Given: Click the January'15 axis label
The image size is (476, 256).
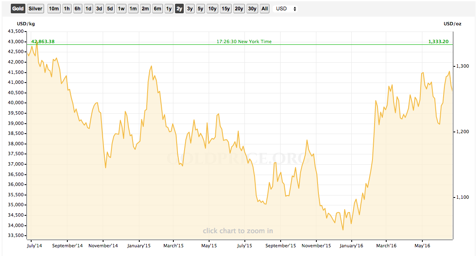Looking at the screenshot, I should pos(139,245).
